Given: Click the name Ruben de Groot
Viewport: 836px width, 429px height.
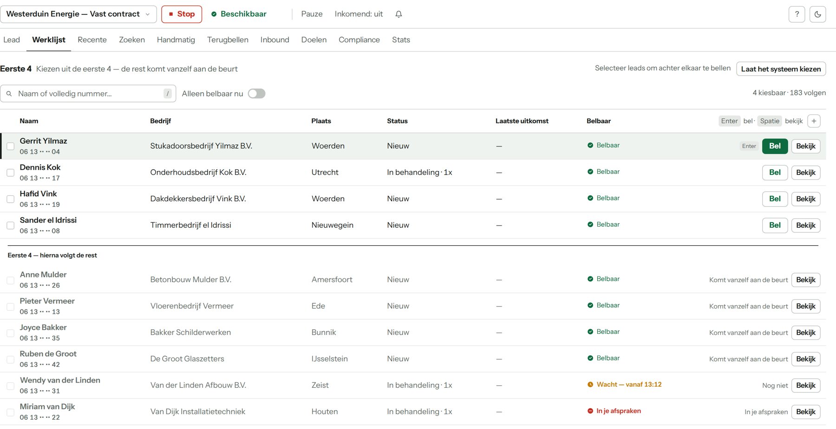Looking at the screenshot, I should tap(48, 354).
